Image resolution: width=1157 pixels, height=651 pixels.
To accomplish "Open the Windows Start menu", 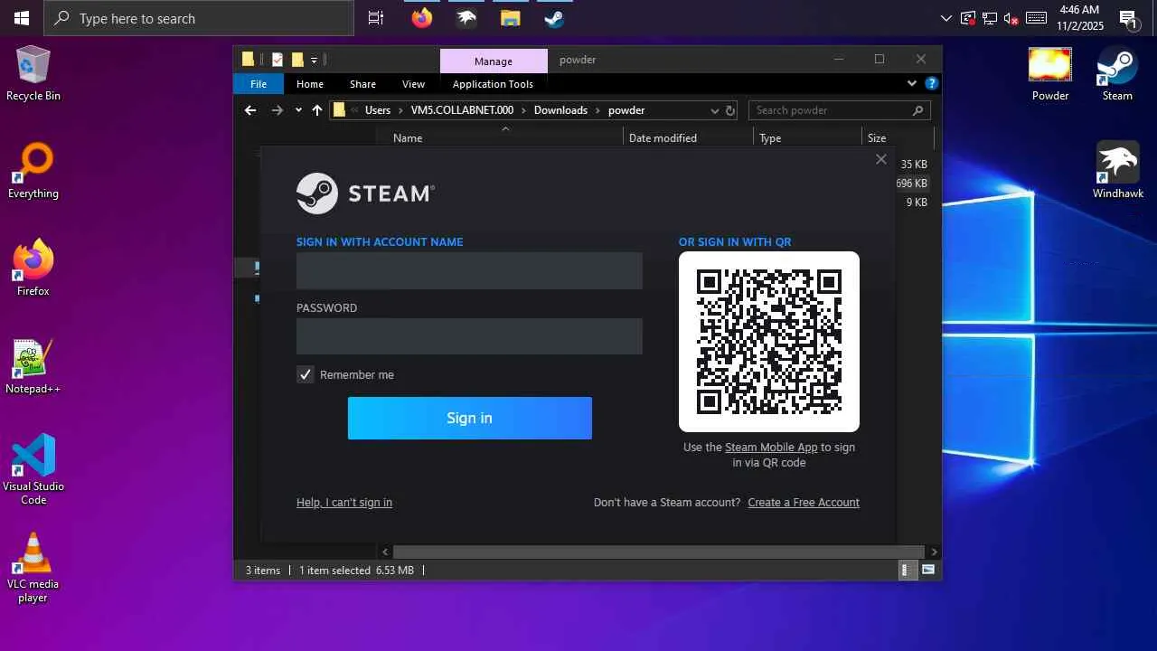I will coord(22,18).
